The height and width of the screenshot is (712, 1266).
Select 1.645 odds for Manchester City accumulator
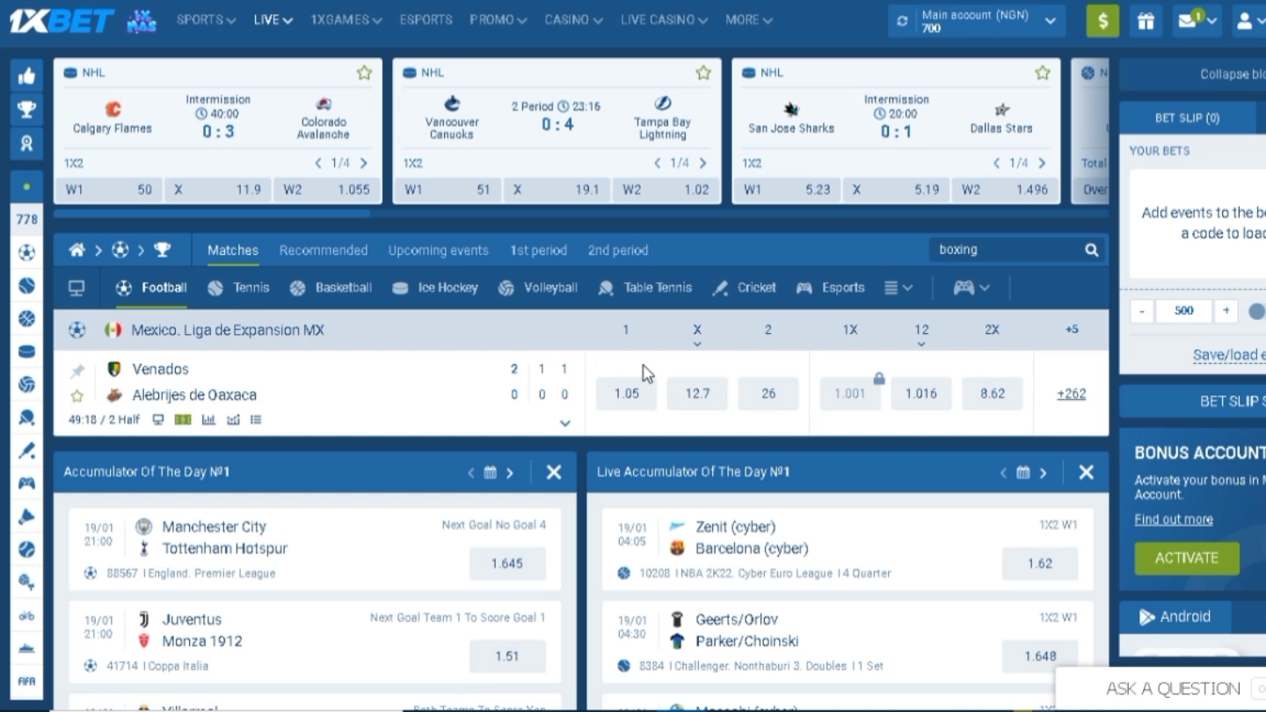[x=507, y=563]
